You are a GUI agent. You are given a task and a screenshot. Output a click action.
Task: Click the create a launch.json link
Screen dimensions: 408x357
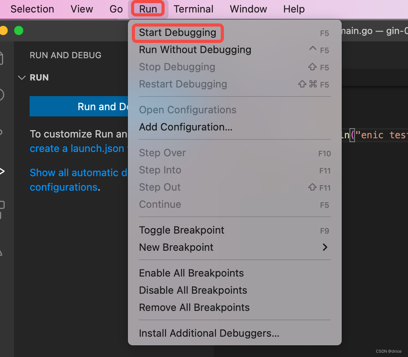(77, 149)
